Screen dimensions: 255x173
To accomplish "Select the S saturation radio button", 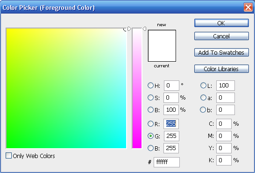I will pos(150,97).
